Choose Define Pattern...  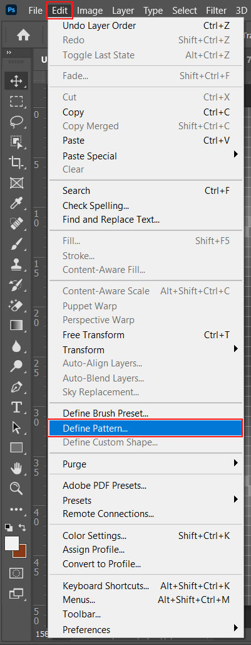tap(146, 428)
